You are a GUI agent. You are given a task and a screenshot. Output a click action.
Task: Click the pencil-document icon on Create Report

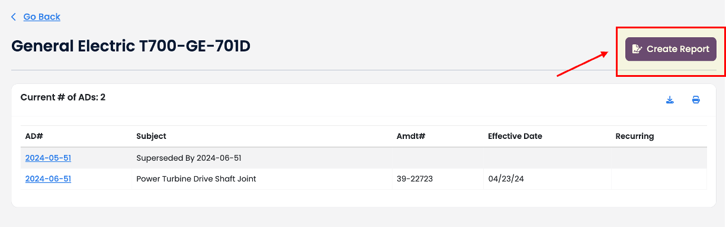point(637,49)
